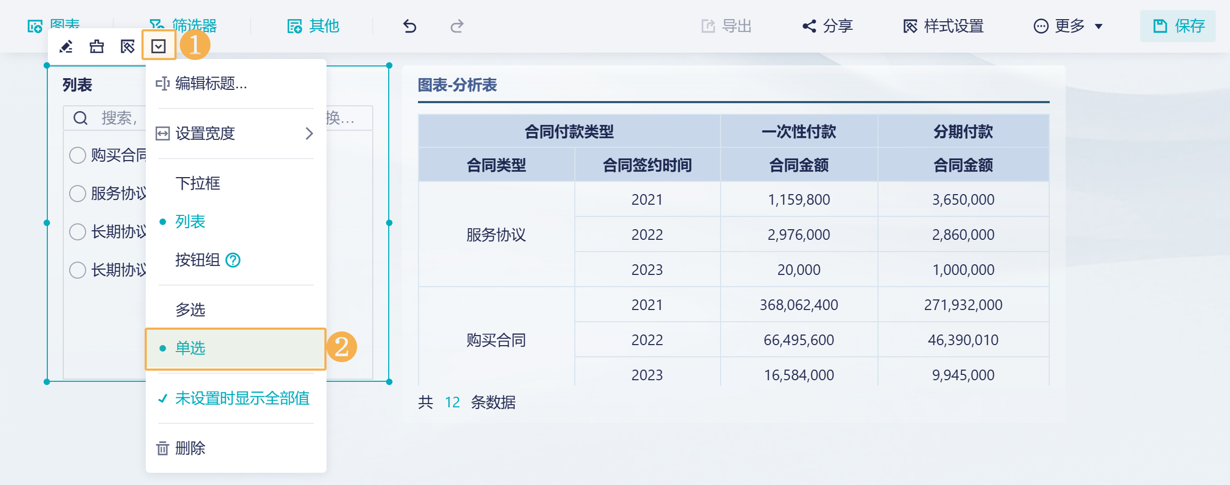Open the 图表 add-chart menu

coord(53,26)
